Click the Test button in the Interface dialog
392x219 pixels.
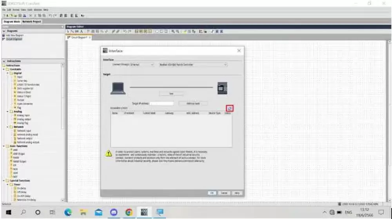point(171,93)
